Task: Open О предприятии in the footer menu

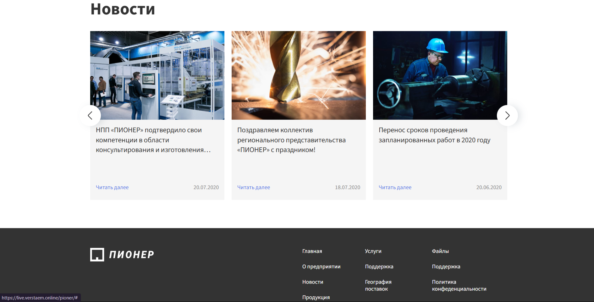Action: click(321, 266)
